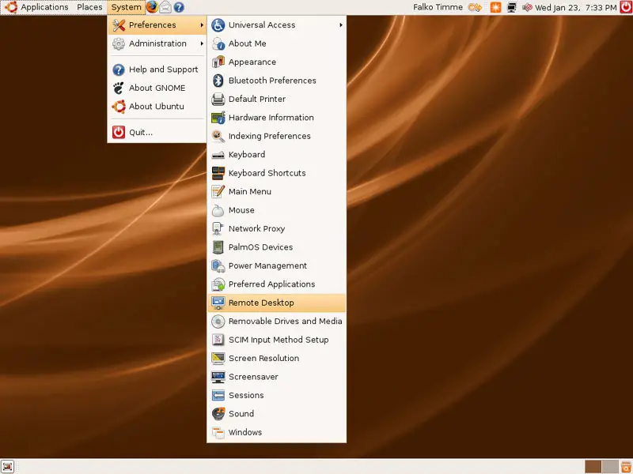Select the Screen Resolution monitor icon
Image resolution: width=633 pixels, height=474 pixels.
218,359
